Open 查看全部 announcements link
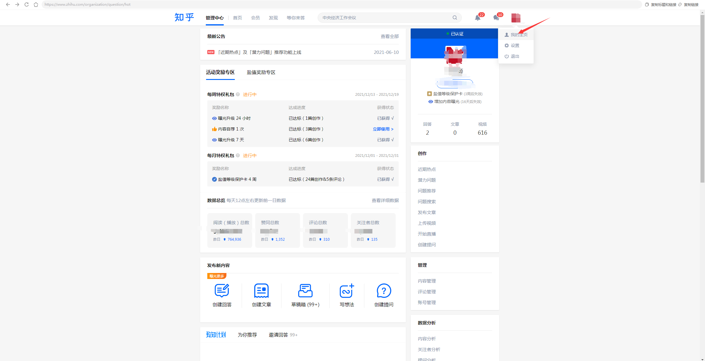The image size is (705, 361). (x=389, y=37)
